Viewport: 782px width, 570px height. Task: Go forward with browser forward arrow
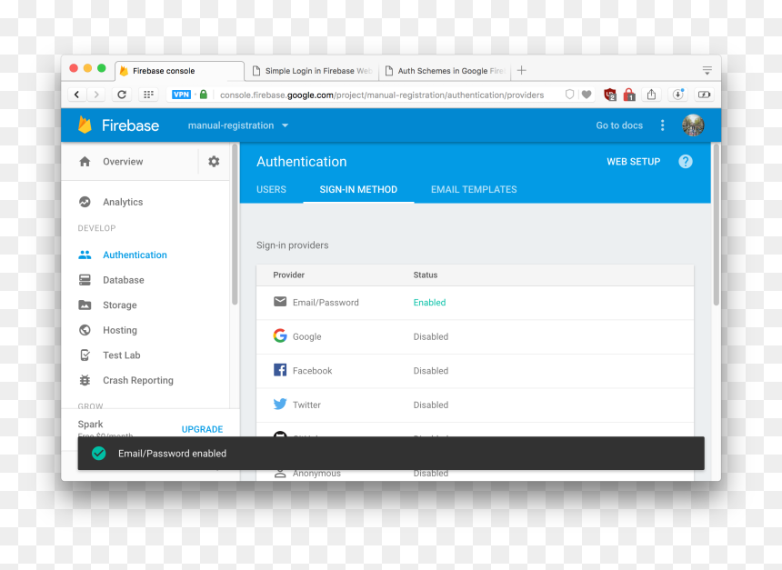tap(96, 95)
